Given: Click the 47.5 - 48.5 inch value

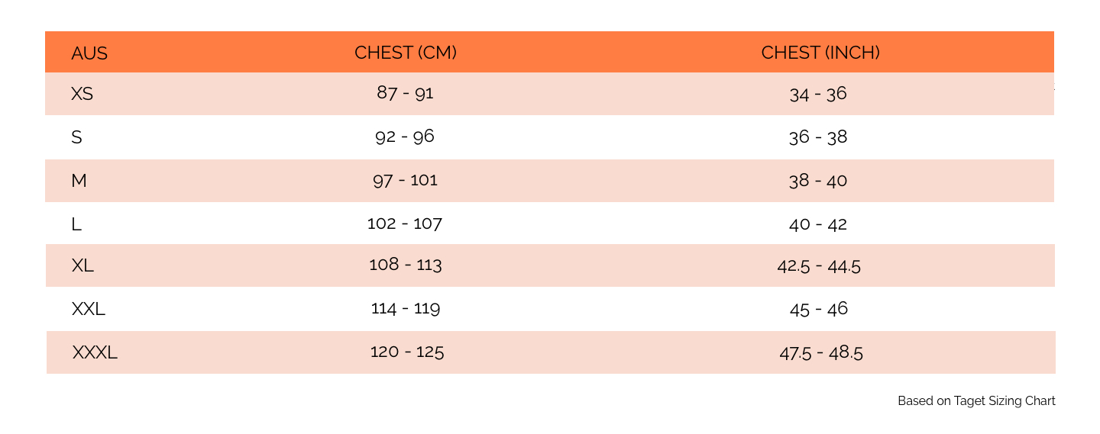Looking at the screenshot, I should (x=821, y=352).
